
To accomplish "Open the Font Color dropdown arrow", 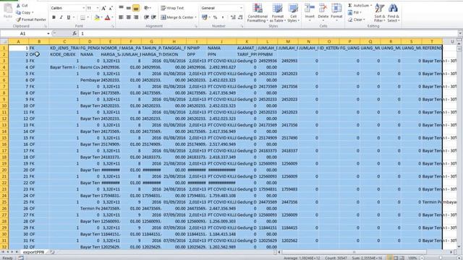I will [113, 17].
